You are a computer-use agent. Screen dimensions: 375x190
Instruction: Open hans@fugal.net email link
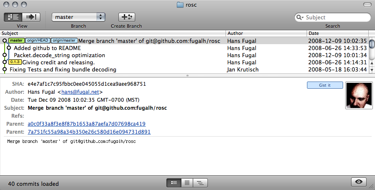80,92
